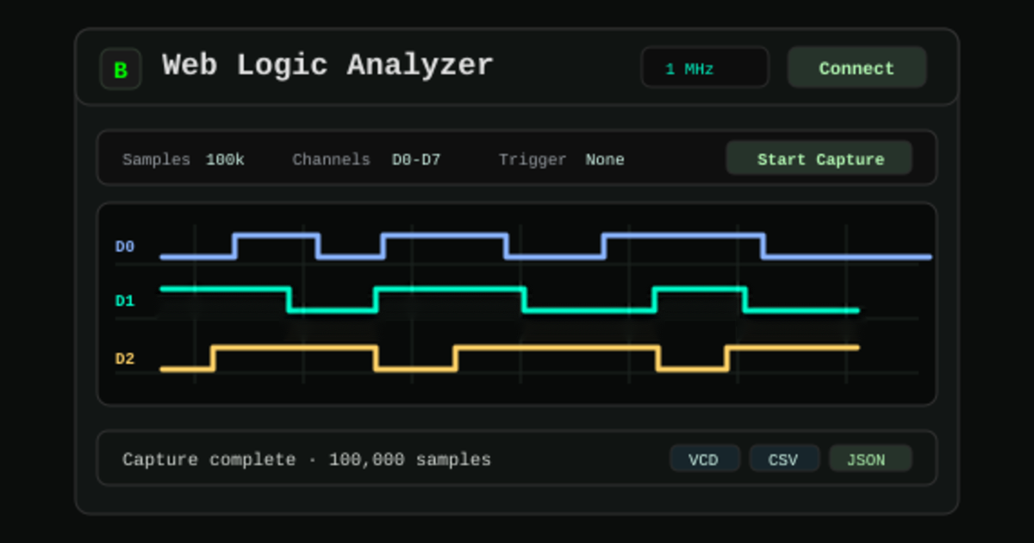Click the Channels label
The image size is (1034, 543).
pyautogui.click(x=331, y=159)
